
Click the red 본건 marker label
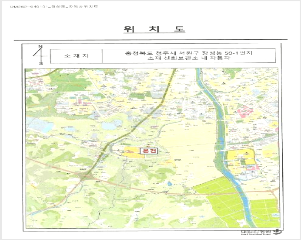pyautogui.click(x=149, y=151)
